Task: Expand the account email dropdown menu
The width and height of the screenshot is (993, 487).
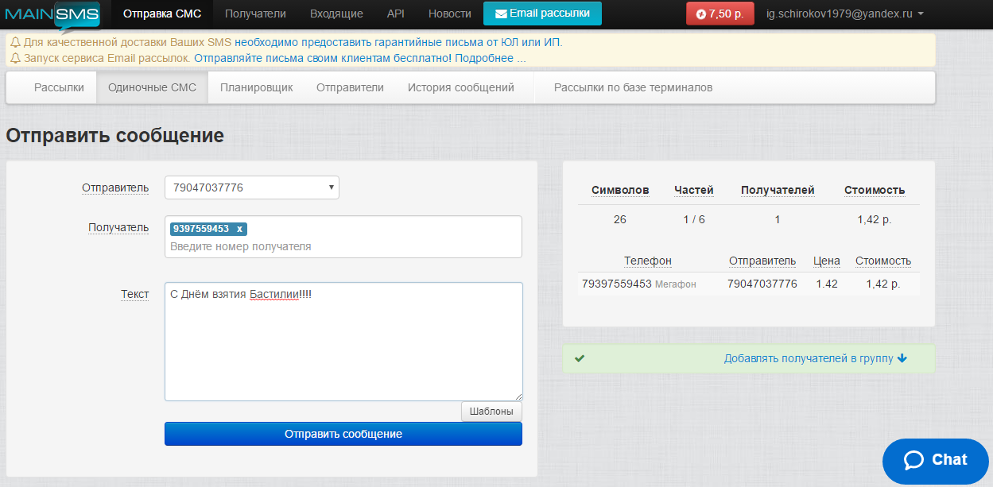Action: (844, 14)
